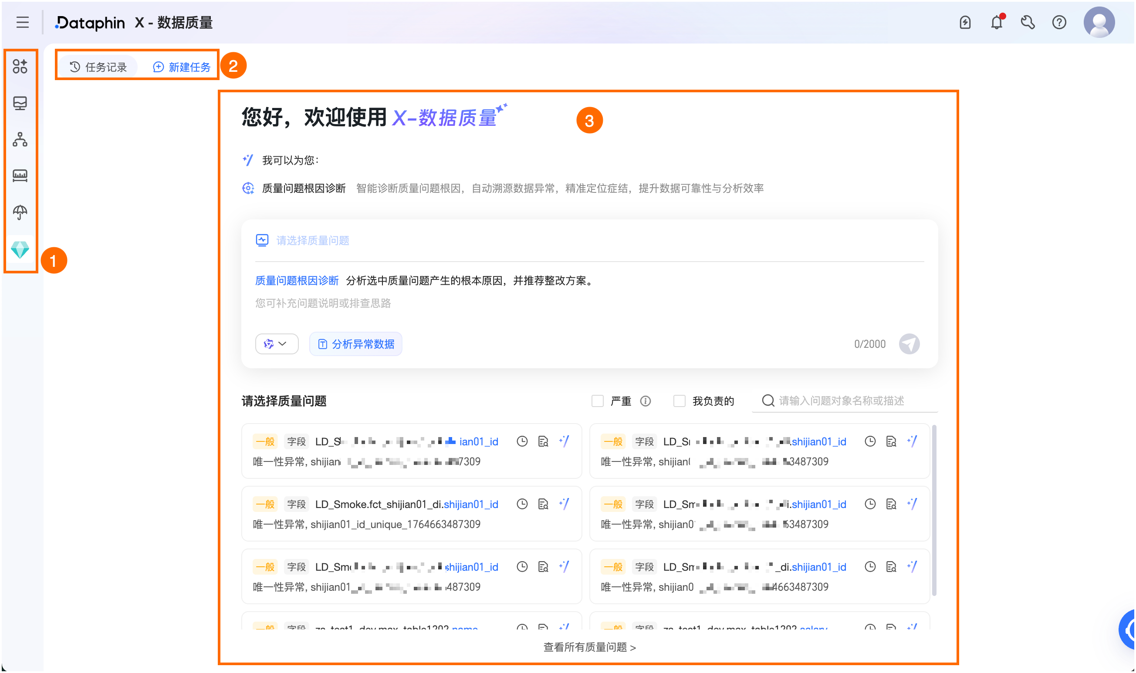Open the monitor dashboard icon in sidebar
Image resolution: width=1136 pixels, height=673 pixels.
tap(20, 104)
